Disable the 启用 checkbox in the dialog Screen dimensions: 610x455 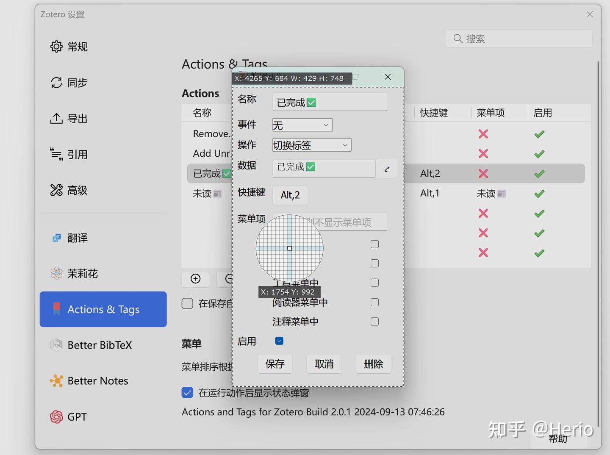click(279, 340)
